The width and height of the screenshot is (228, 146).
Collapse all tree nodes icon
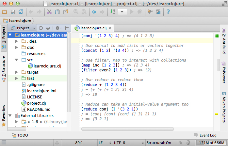(48, 28)
